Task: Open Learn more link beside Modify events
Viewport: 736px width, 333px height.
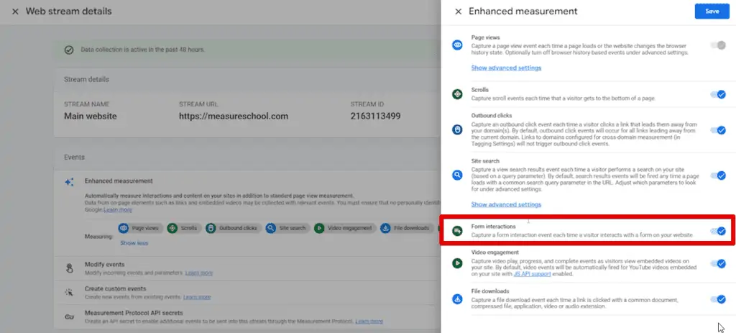Action: pos(199,273)
